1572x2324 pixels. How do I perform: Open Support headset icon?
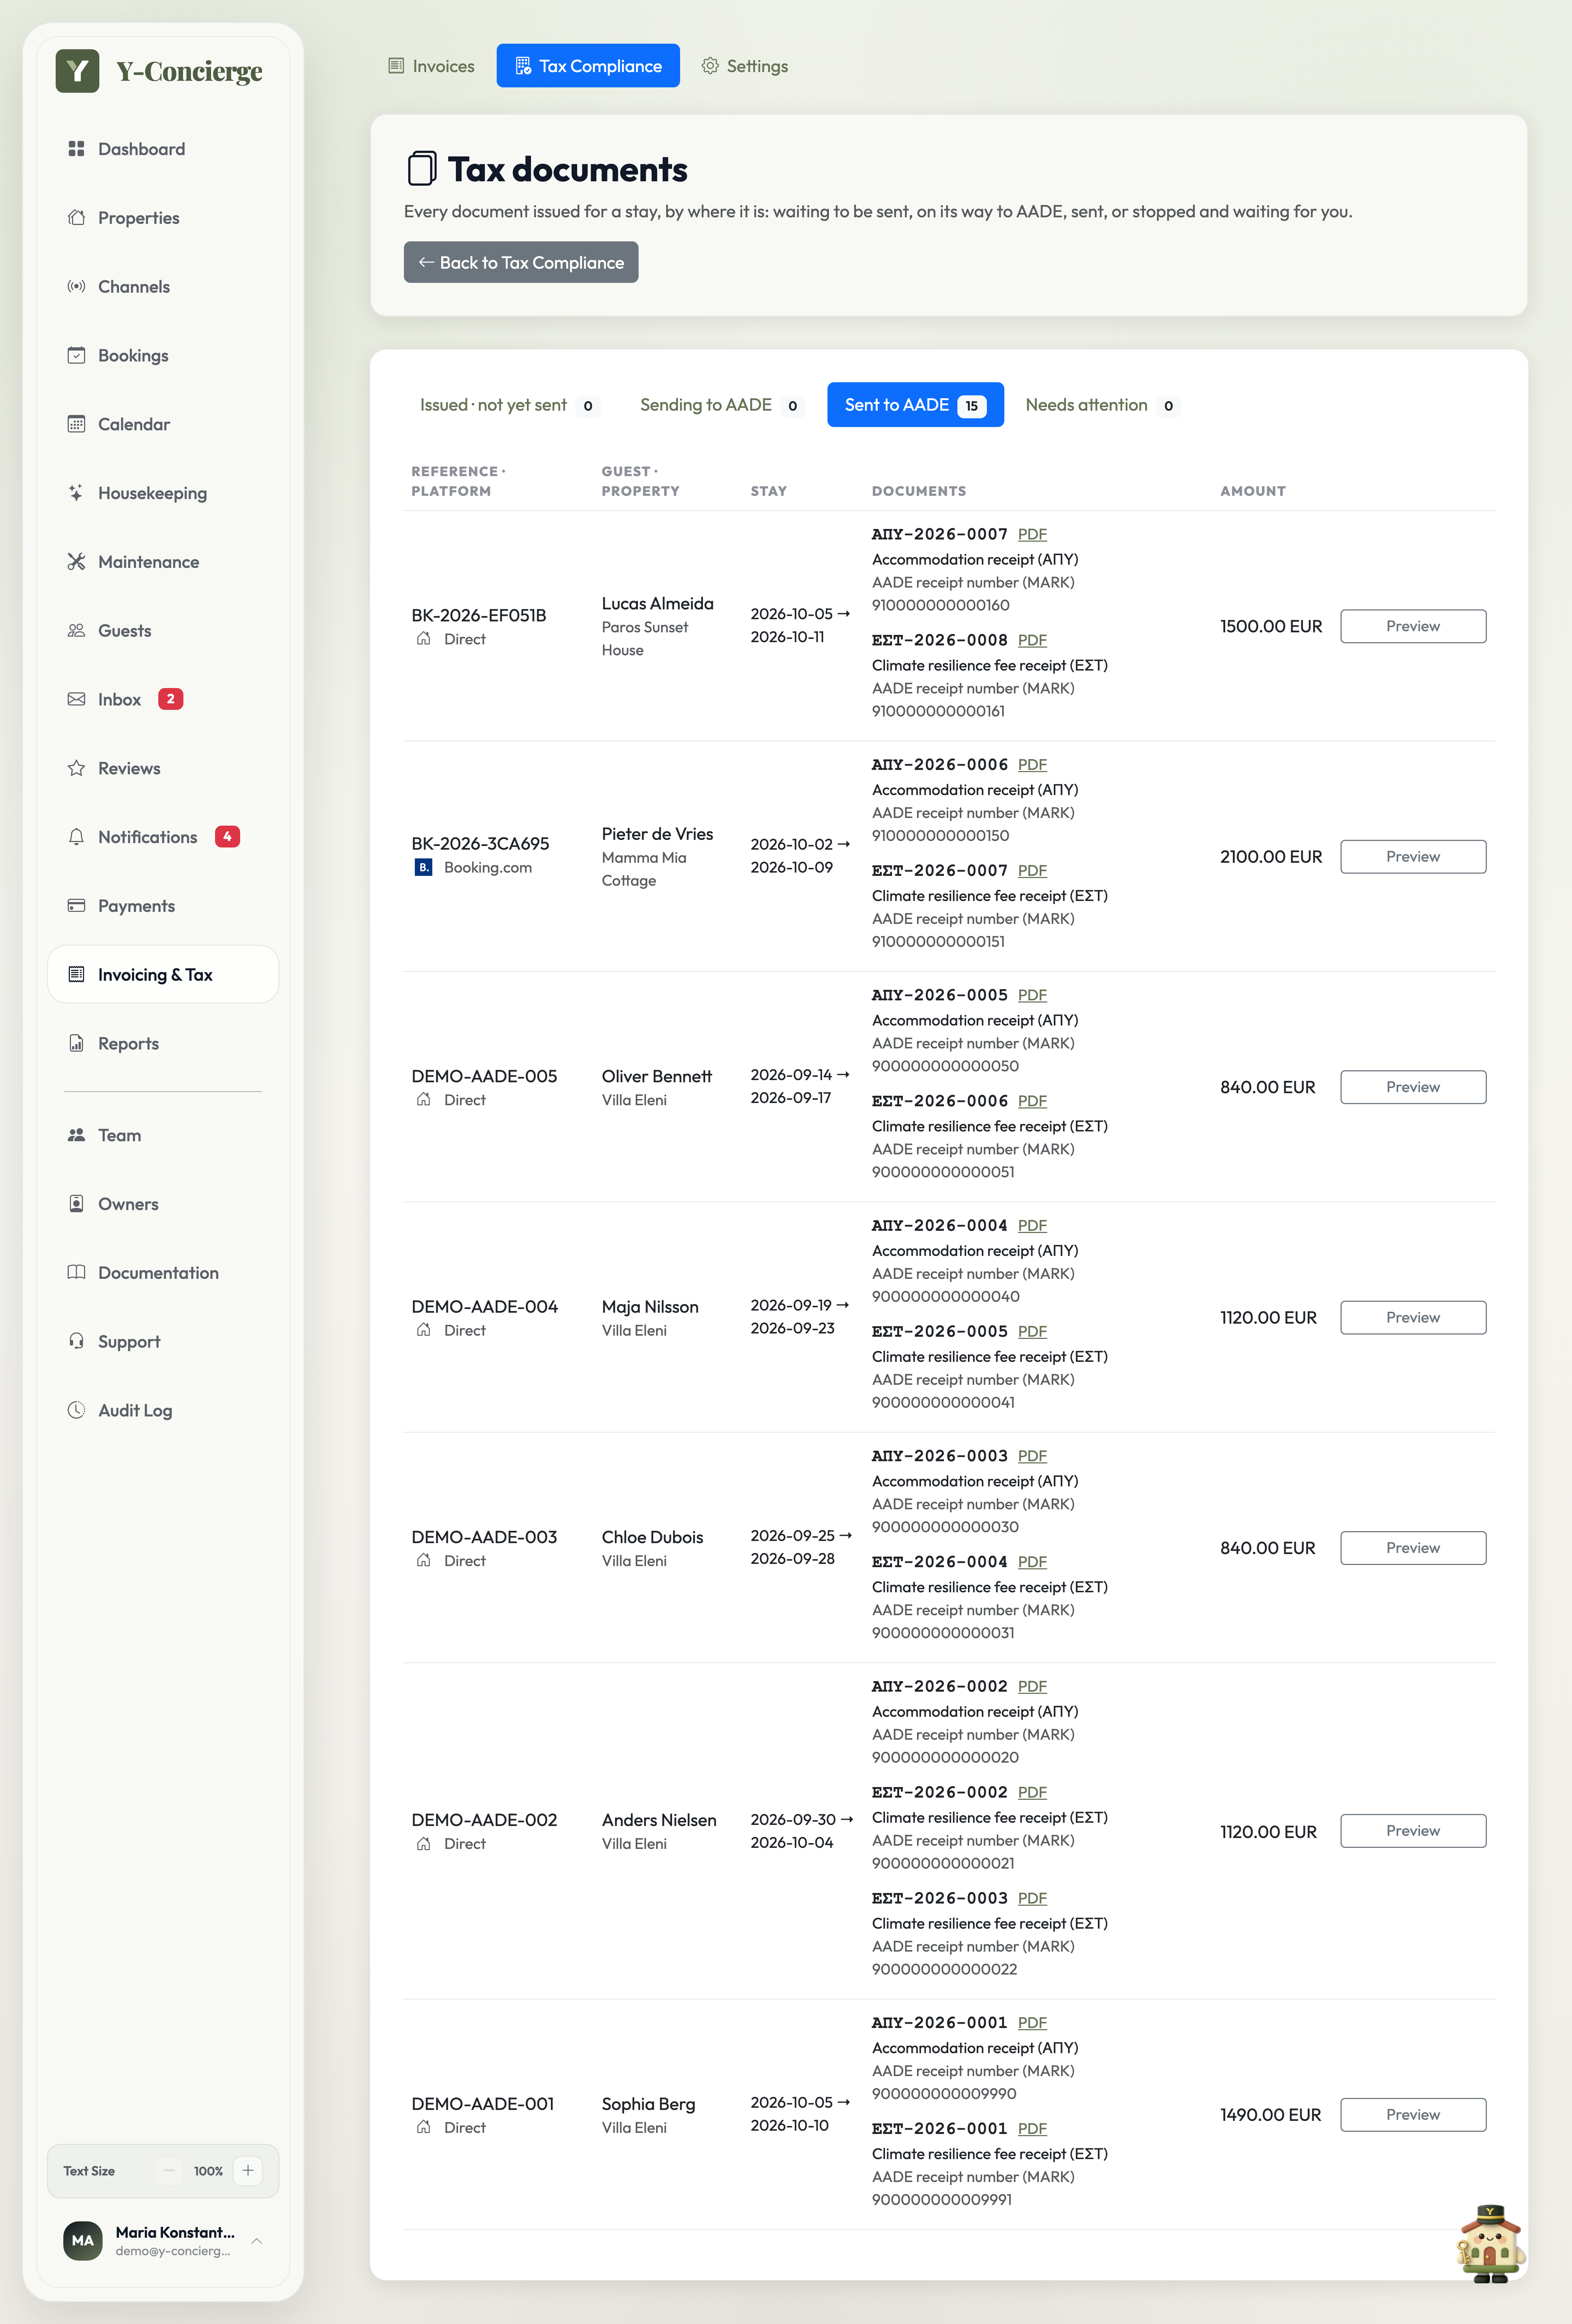click(x=76, y=1341)
